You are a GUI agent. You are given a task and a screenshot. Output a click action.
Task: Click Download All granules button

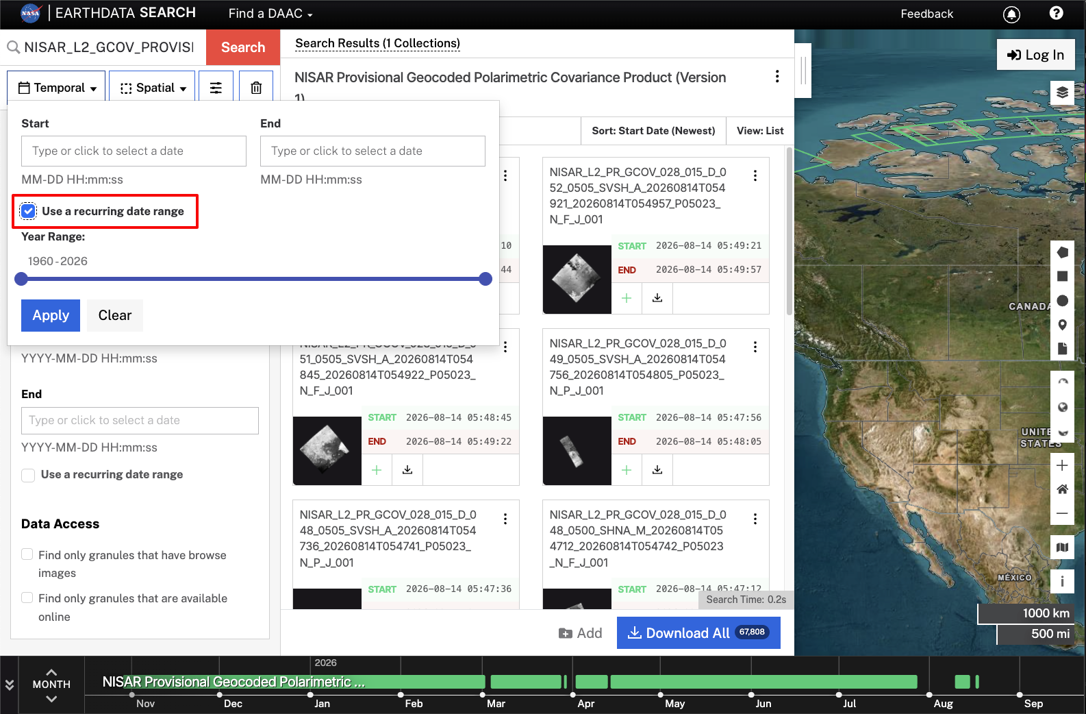(x=698, y=632)
